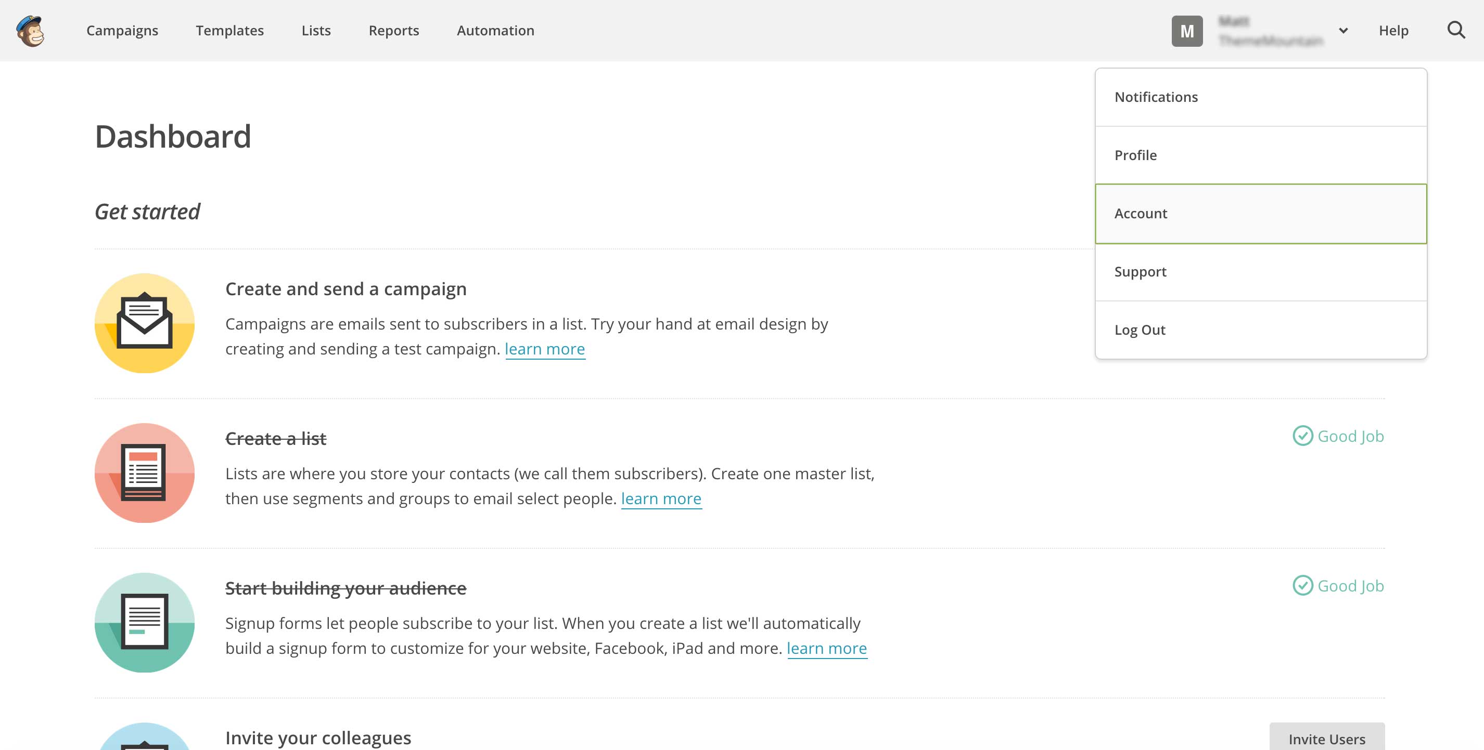
Task: Click the Invite Users button
Action: [x=1327, y=737]
